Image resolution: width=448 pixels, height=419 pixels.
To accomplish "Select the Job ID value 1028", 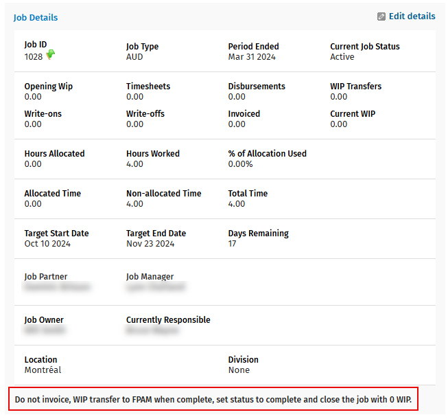I will click(x=34, y=57).
